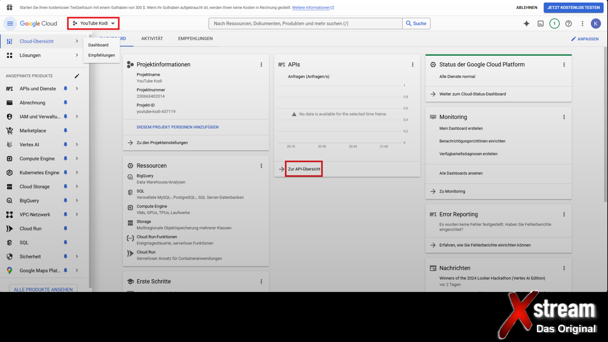Screen dimensions: 608x342
Task: Click the user account avatar K
Action: (x=596, y=23)
